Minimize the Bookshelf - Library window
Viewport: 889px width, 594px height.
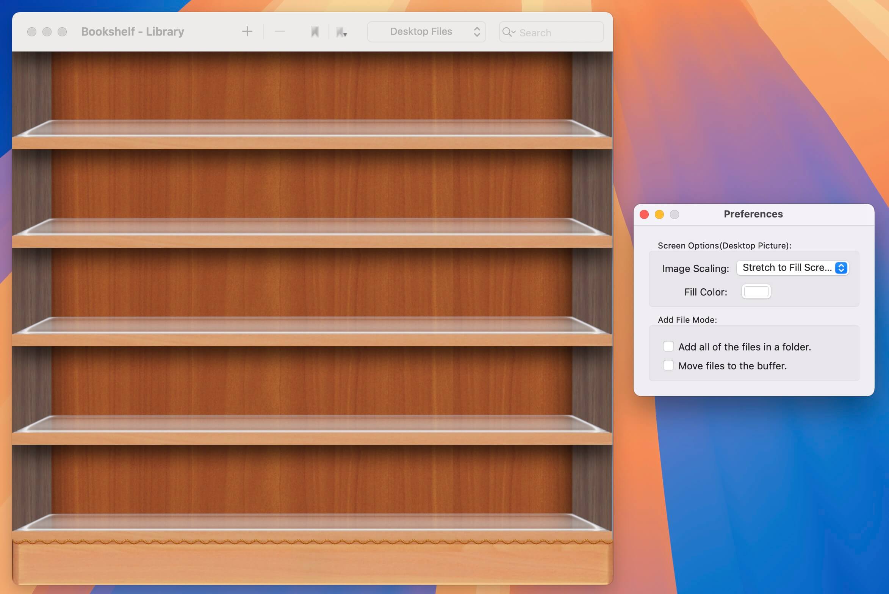tap(47, 32)
